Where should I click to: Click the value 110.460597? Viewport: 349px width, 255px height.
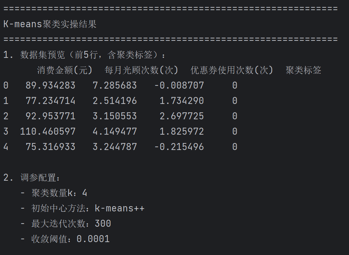(x=48, y=132)
